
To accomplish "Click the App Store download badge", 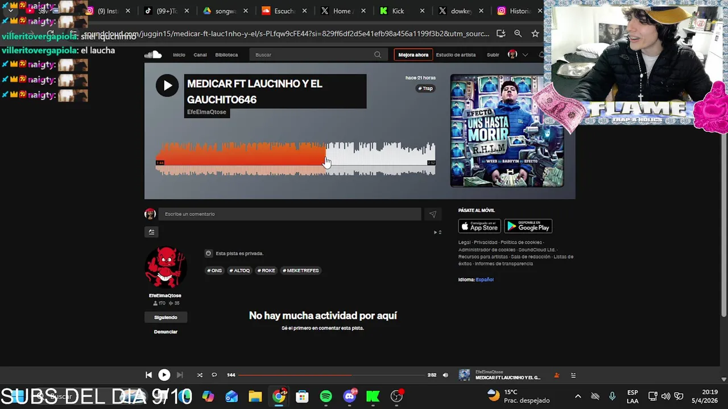I will pyautogui.click(x=479, y=227).
